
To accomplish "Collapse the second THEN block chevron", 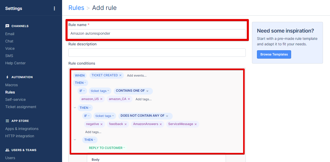I will [x=75, y=108].
